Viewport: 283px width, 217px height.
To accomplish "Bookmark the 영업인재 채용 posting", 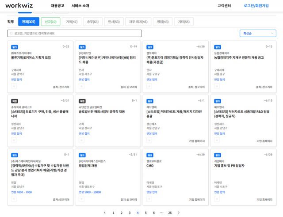I will [81, 199].
